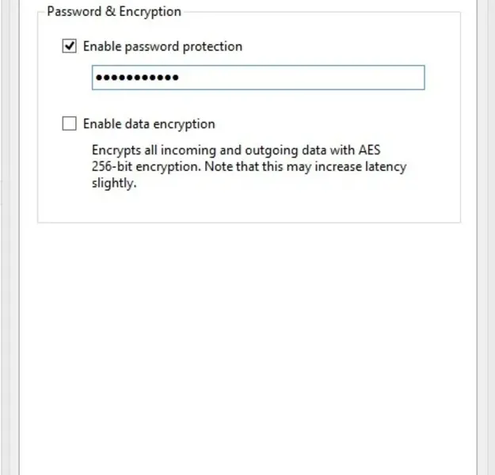Uncheck the Enable password protection checkbox
Screen dimensions: 495x475
tap(70, 47)
